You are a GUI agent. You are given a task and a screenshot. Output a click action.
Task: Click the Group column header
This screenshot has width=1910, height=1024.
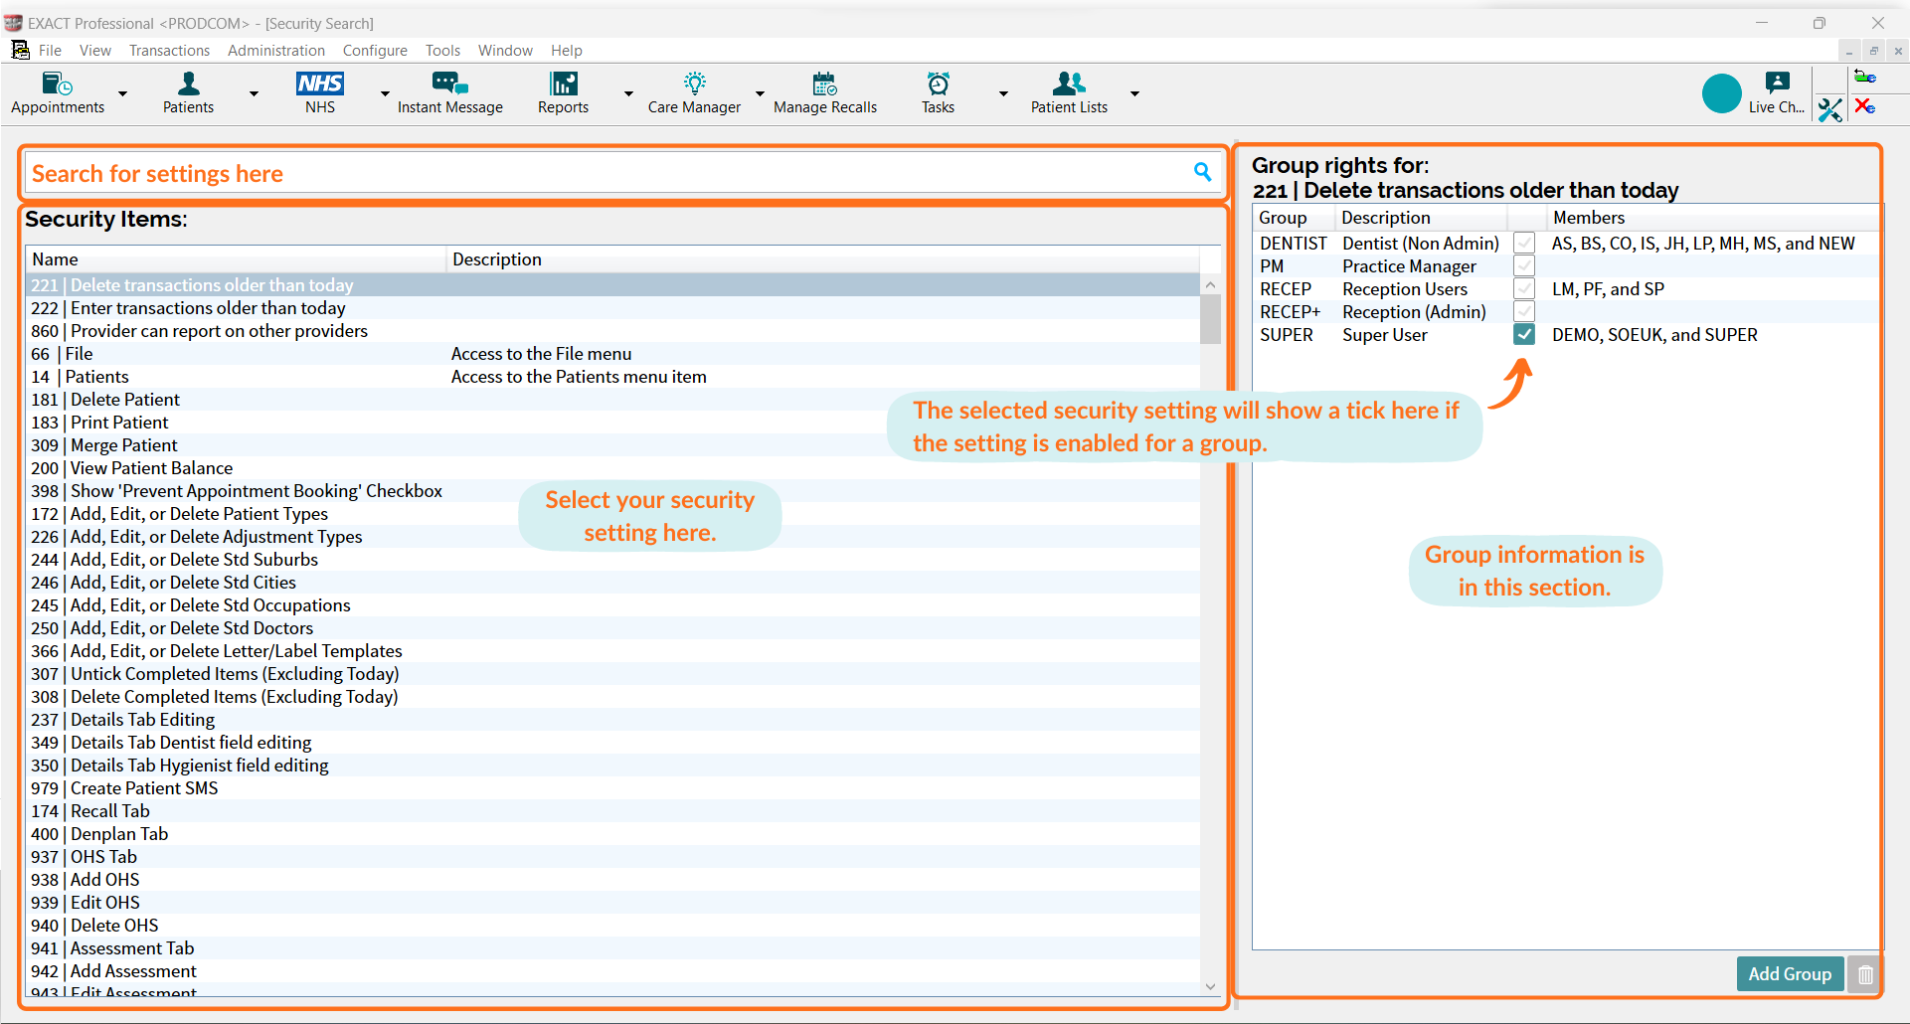(x=1294, y=218)
